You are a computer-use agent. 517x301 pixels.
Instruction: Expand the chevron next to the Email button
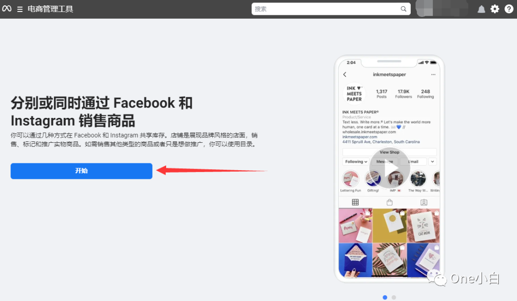(432, 162)
